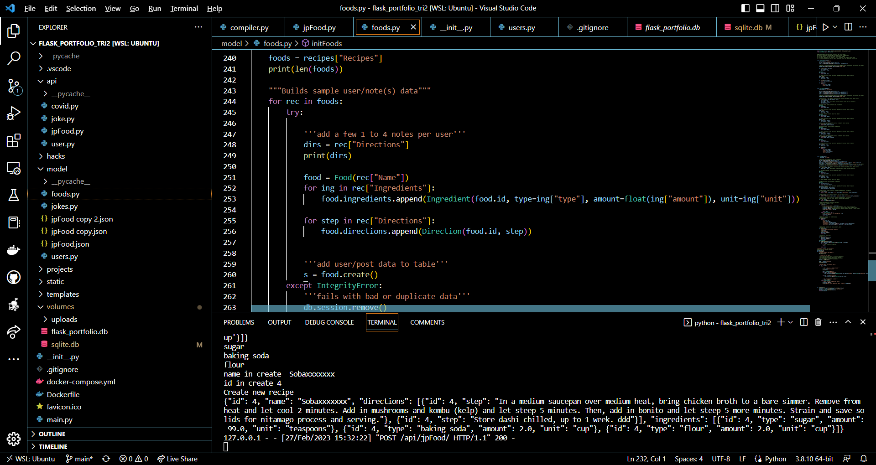Maximize the terminal panel size

point(848,322)
